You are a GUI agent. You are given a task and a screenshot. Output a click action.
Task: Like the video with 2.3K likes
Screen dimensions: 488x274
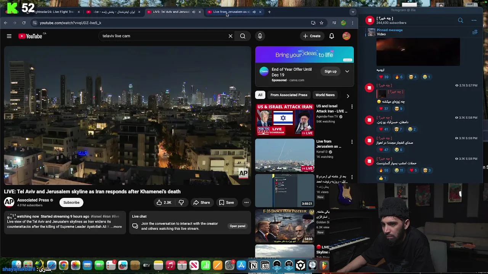[164, 202]
